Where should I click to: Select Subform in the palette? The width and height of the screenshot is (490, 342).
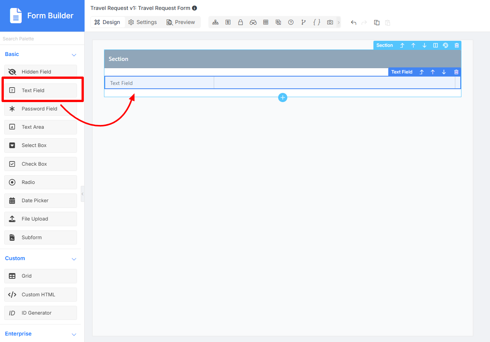point(40,237)
